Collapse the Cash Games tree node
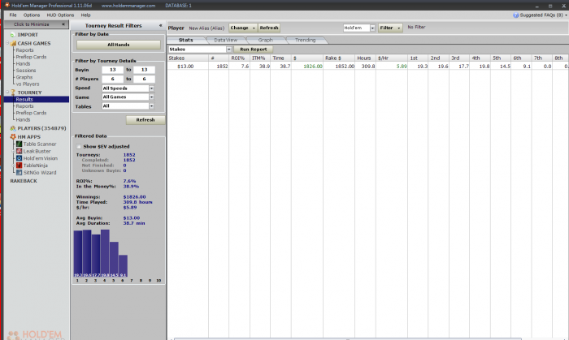The width and height of the screenshot is (569, 340). click(x=7, y=43)
